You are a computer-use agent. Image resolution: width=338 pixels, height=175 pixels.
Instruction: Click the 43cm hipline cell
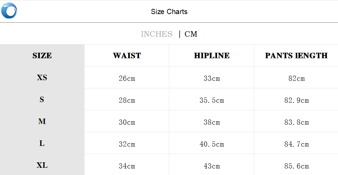(212, 166)
